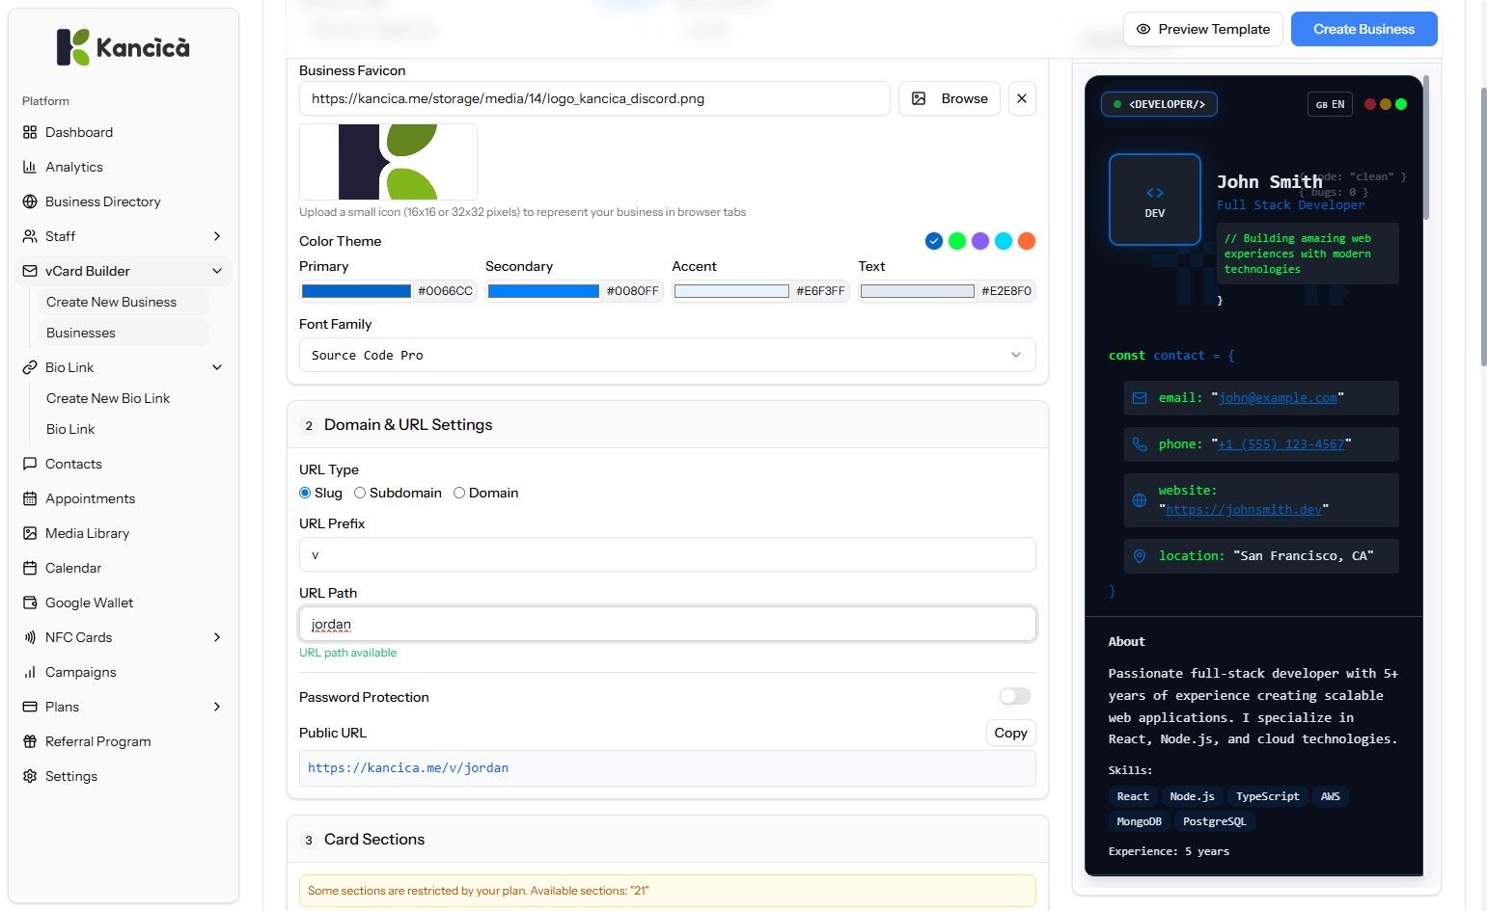Open Create New Business menu item

tap(111, 302)
